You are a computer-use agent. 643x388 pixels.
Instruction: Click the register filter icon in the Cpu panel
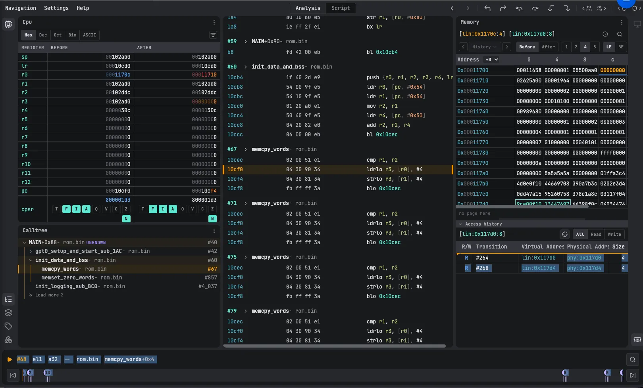tap(213, 35)
